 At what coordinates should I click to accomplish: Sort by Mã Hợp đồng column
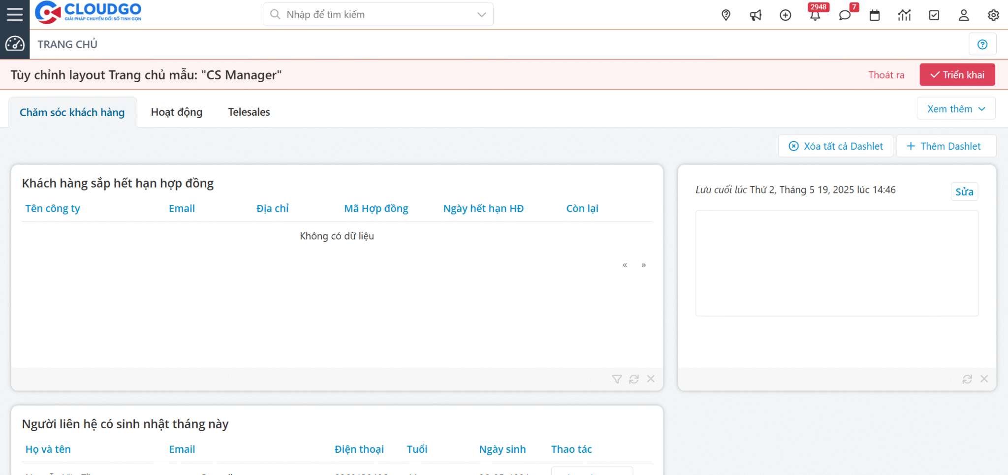tap(376, 209)
